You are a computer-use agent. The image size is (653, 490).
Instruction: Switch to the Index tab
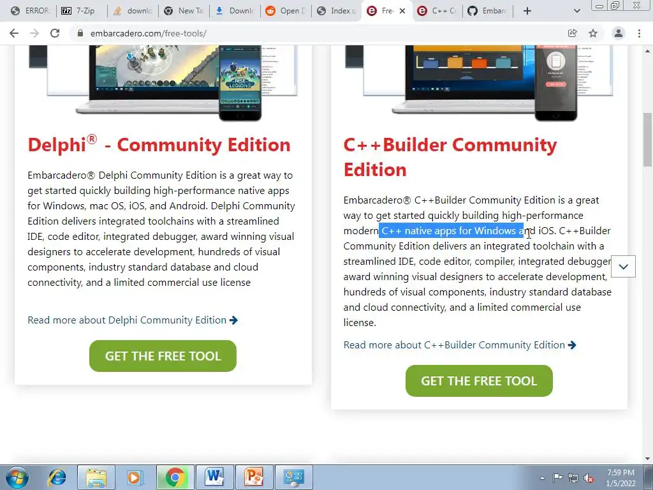[337, 11]
